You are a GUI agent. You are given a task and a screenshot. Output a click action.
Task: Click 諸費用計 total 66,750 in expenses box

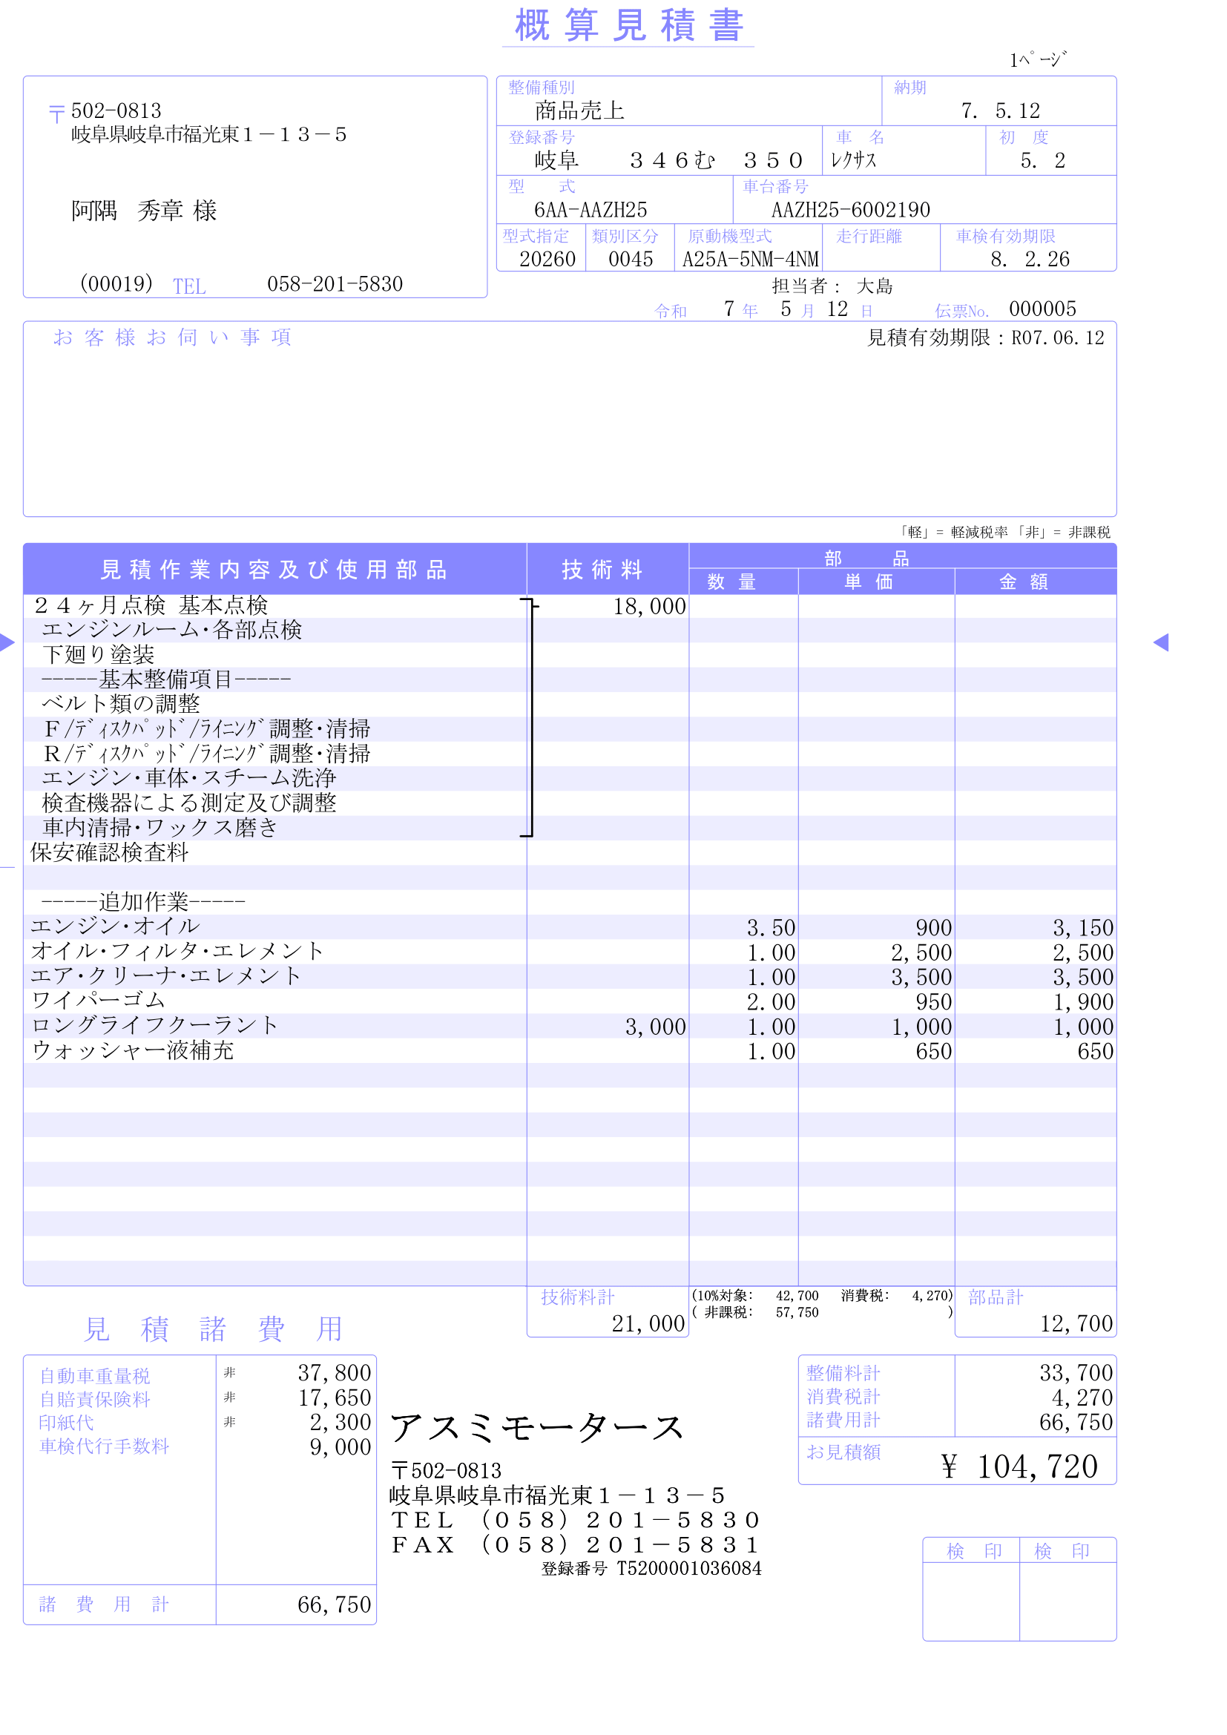[x=334, y=1605]
